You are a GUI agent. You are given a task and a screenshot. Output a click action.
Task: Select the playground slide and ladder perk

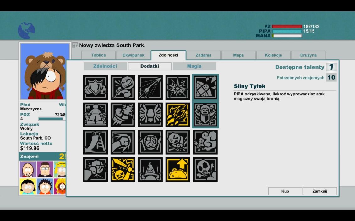point(95,142)
